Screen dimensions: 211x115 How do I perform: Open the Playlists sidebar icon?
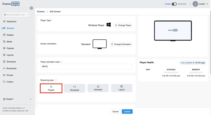tap(4, 48)
